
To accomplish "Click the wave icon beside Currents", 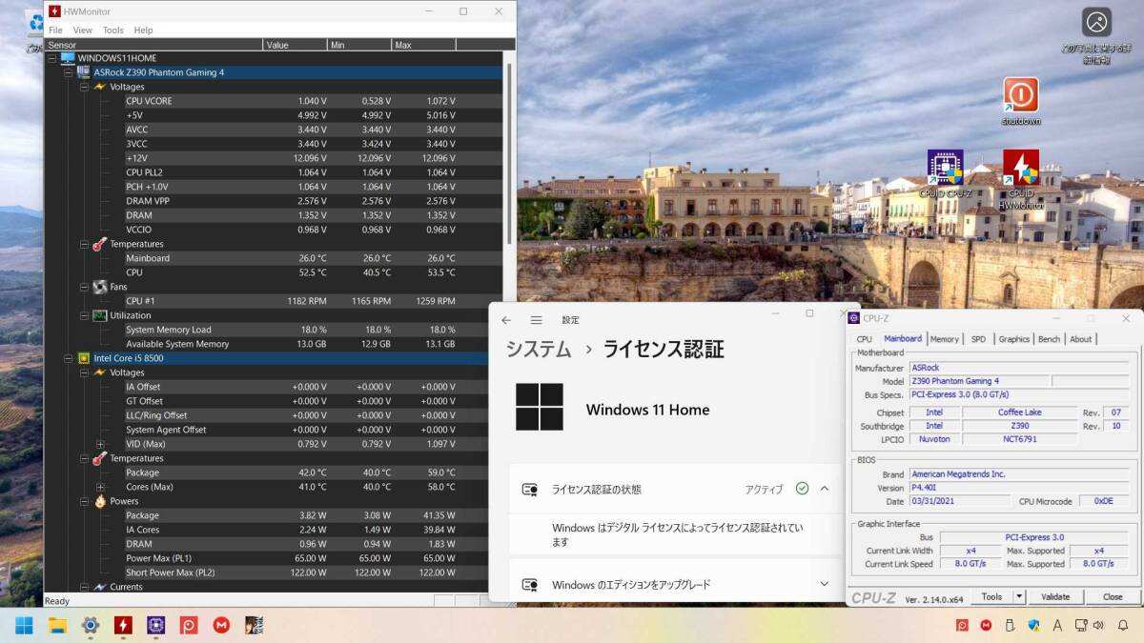I will pyautogui.click(x=100, y=587).
